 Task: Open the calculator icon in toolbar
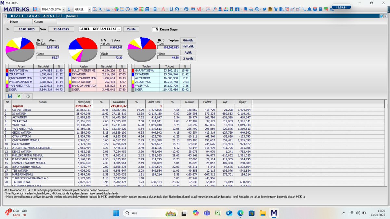(320, 9)
